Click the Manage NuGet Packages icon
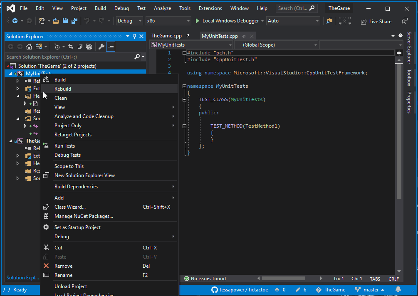This screenshot has height=296, width=418. point(46,216)
